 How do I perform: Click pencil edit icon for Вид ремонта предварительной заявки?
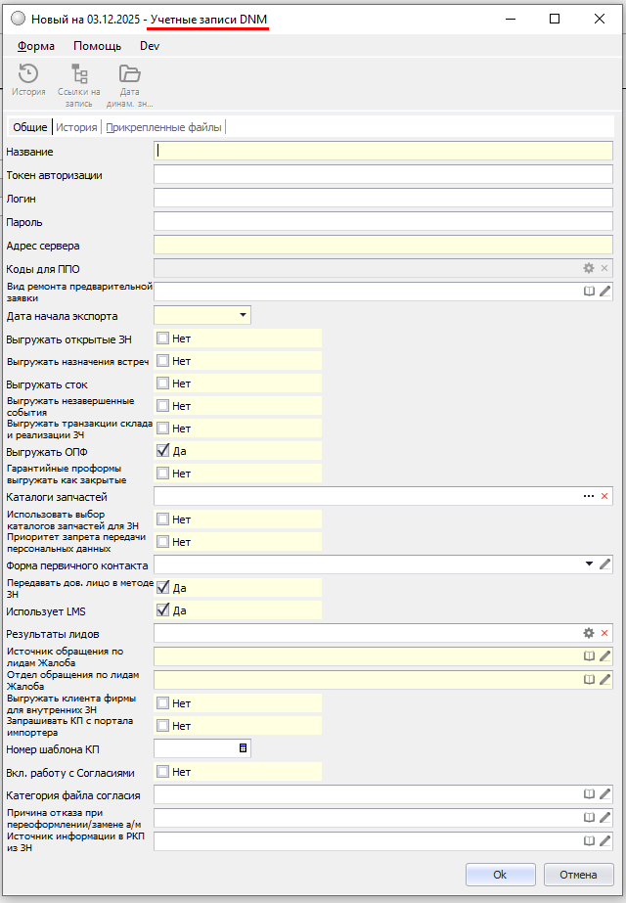tap(604, 291)
